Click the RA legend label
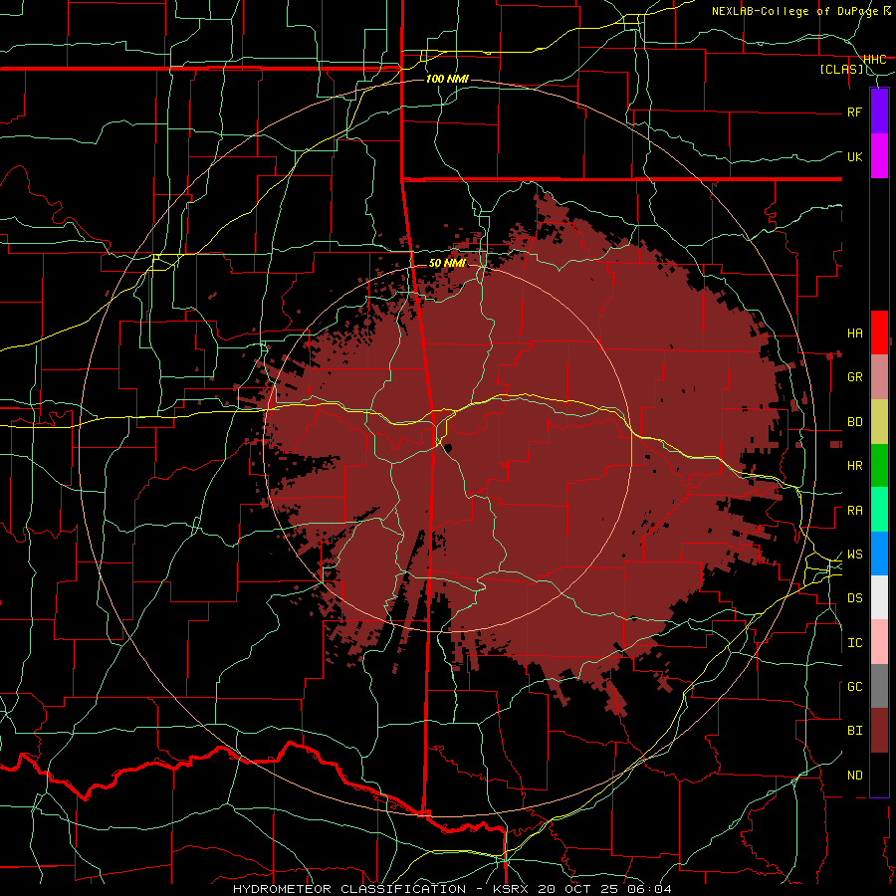 point(855,511)
